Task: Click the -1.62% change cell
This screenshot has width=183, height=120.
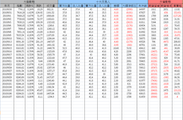Action: 30,12
